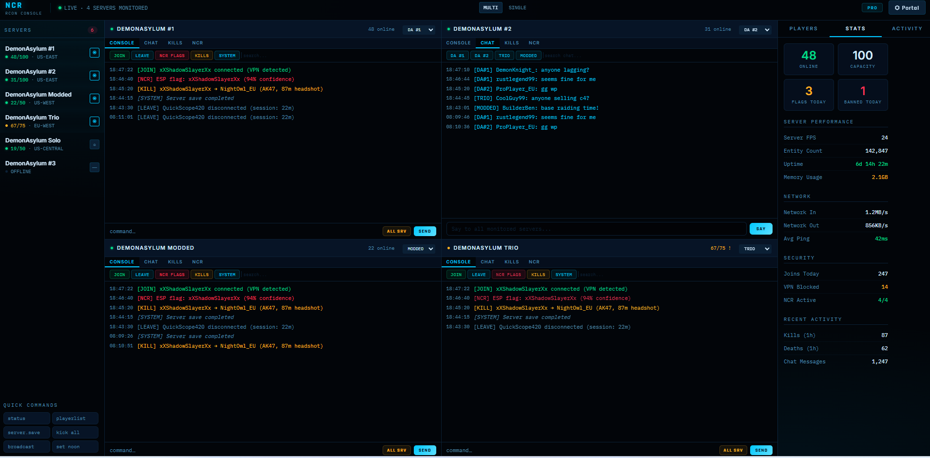Toggle JOIN filter in Trio console
This screenshot has height=458, width=930.
coord(456,275)
